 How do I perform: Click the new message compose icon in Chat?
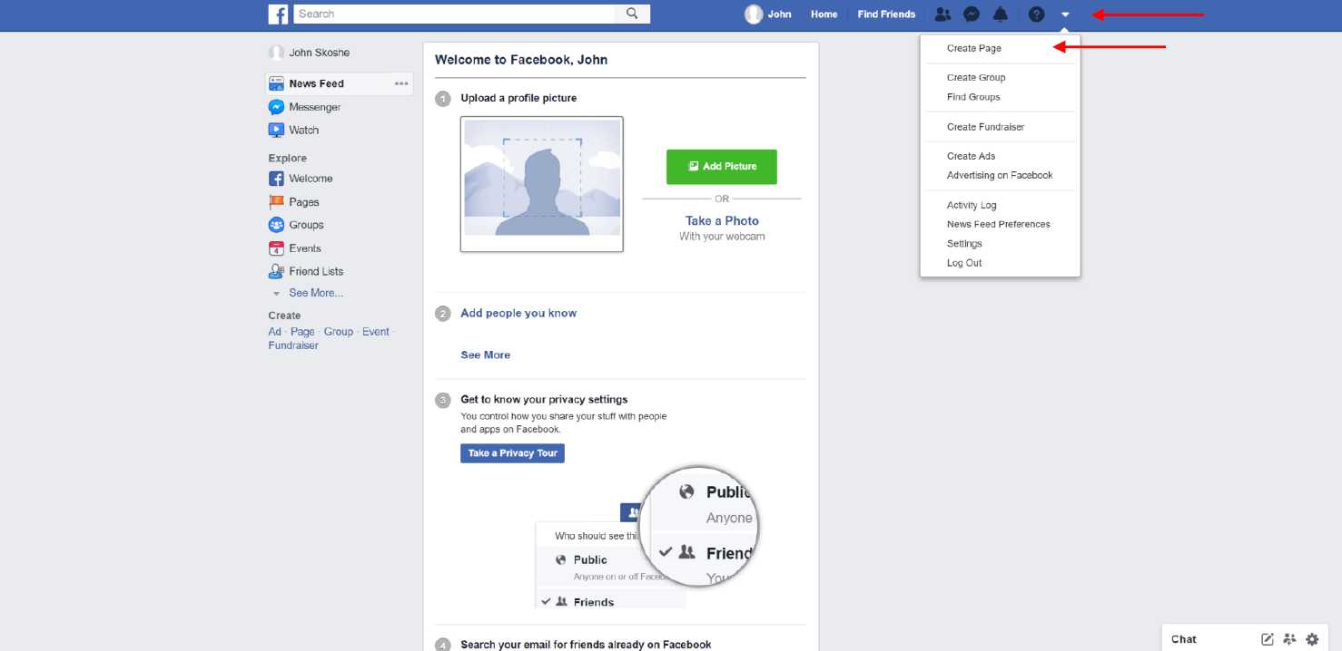[x=1268, y=639]
